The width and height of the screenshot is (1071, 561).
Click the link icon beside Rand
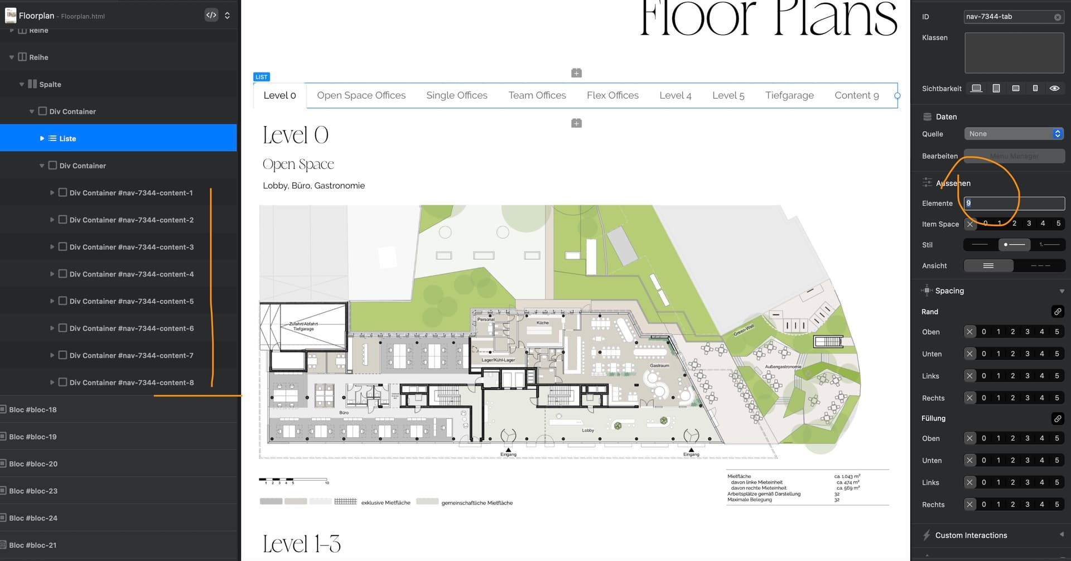1057,312
